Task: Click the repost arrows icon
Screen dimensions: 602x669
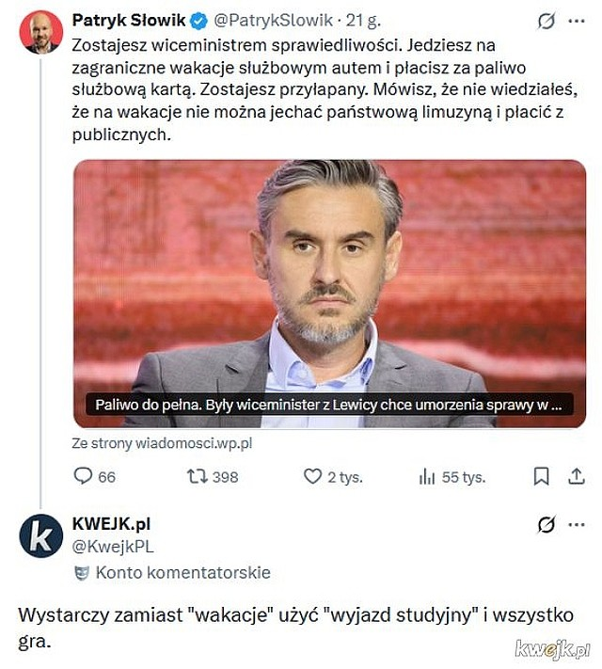Action: click(197, 477)
